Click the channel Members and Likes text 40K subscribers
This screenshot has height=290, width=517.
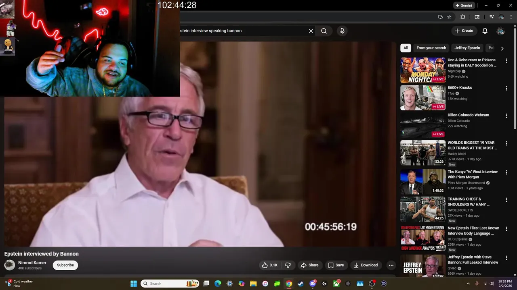tap(30, 268)
